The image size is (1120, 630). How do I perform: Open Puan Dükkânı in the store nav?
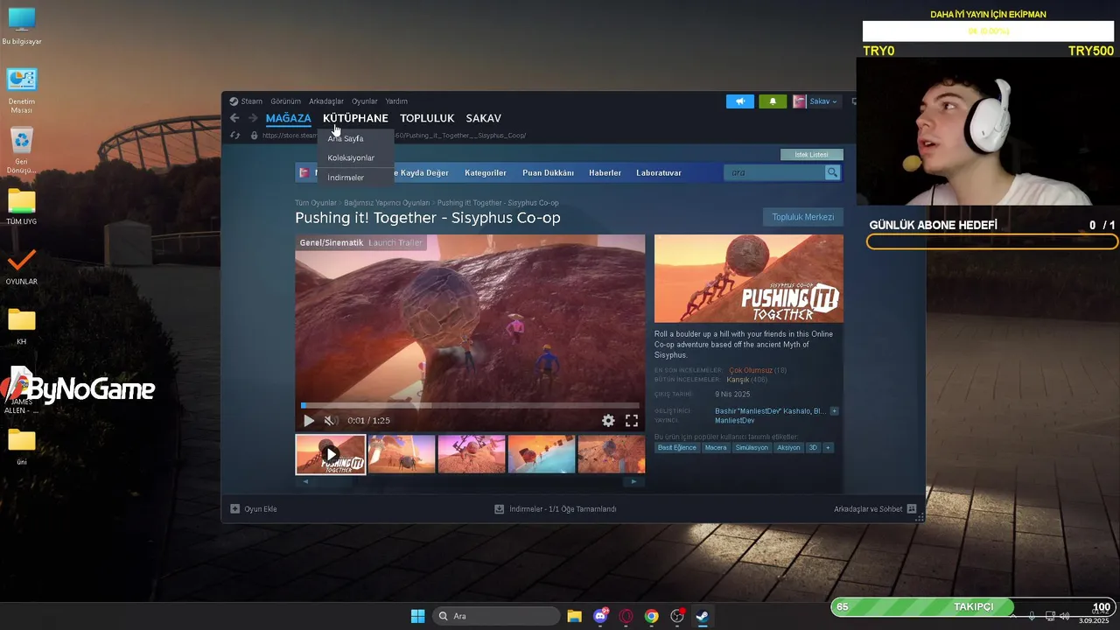tap(548, 173)
